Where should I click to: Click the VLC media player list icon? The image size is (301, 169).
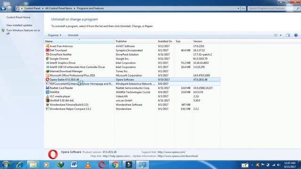click(48, 96)
